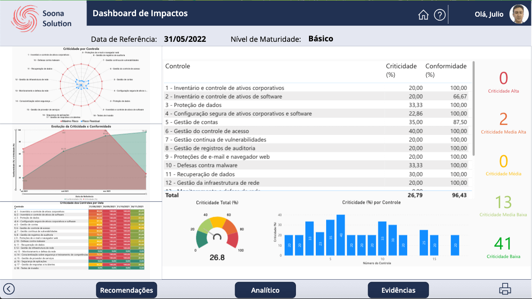The image size is (532, 299).
Task: Open the Evidências page
Action: pos(398,290)
